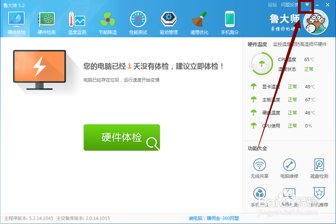
Task: Click the 磁盘检测 disk icon
Action: (x=319, y=165)
